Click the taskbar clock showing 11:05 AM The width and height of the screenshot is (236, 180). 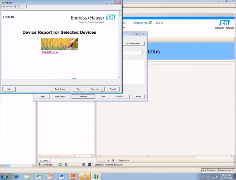[x=226, y=177]
